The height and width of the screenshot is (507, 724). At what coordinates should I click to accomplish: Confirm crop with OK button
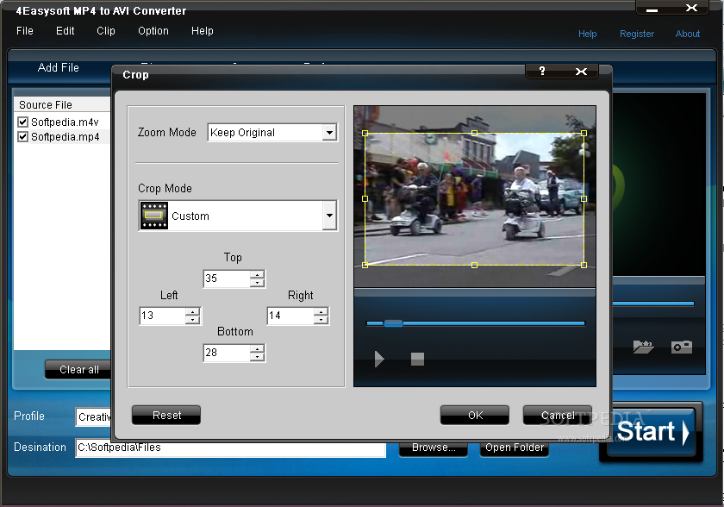click(x=475, y=415)
